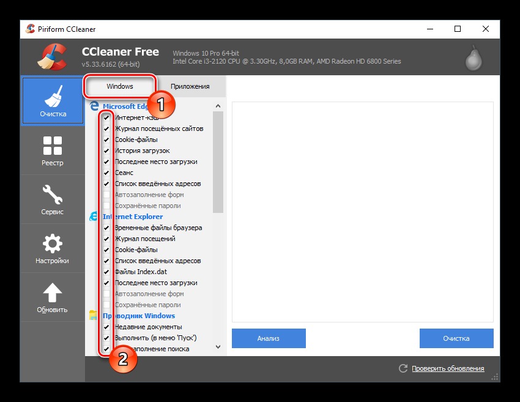The image size is (520, 402).
Task: Click the Анализ button
Action: (269, 338)
